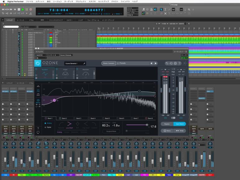Enable Surgical Mode button
Screen dimensions: 240x180
click(x=111, y=131)
